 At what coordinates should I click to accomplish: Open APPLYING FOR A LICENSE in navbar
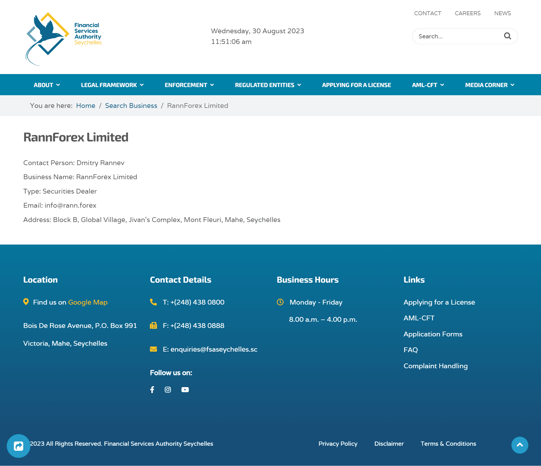click(356, 85)
